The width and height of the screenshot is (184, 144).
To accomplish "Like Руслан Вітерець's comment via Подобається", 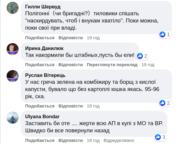I will 40,106.
